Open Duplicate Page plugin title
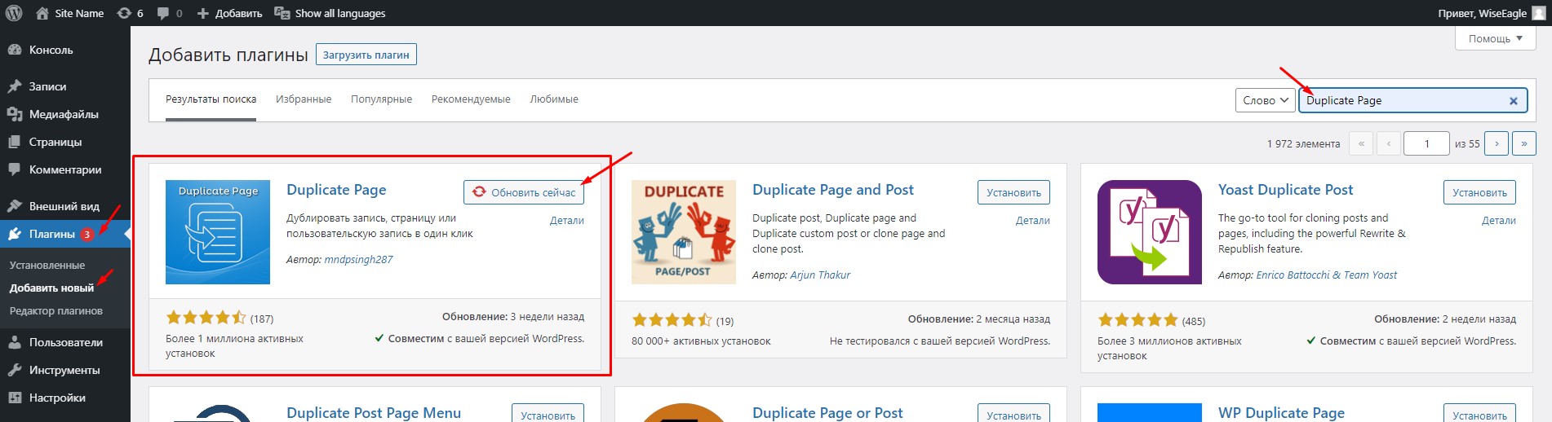 tap(336, 190)
